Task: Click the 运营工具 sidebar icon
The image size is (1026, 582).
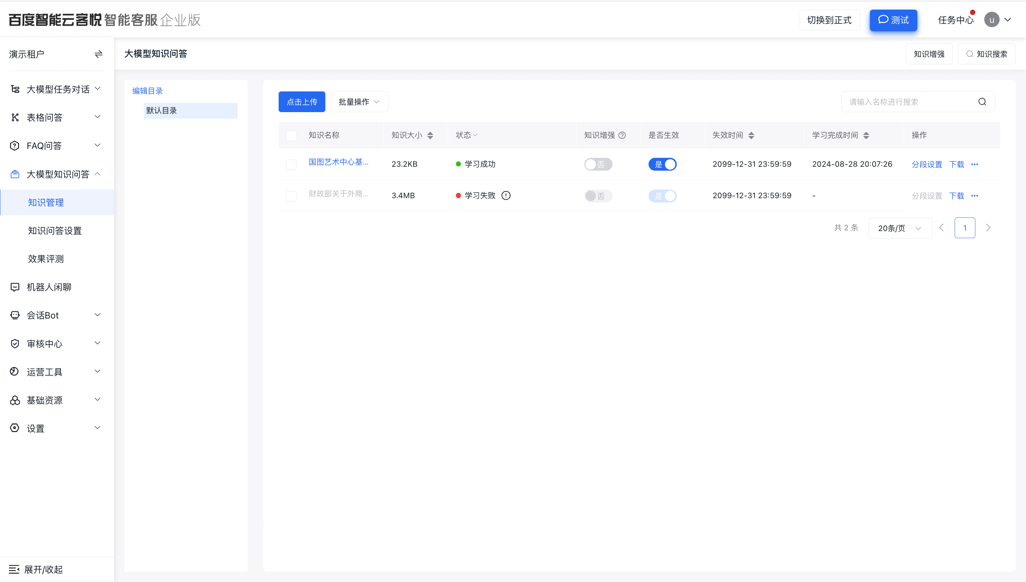Action: (x=15, y=372)
